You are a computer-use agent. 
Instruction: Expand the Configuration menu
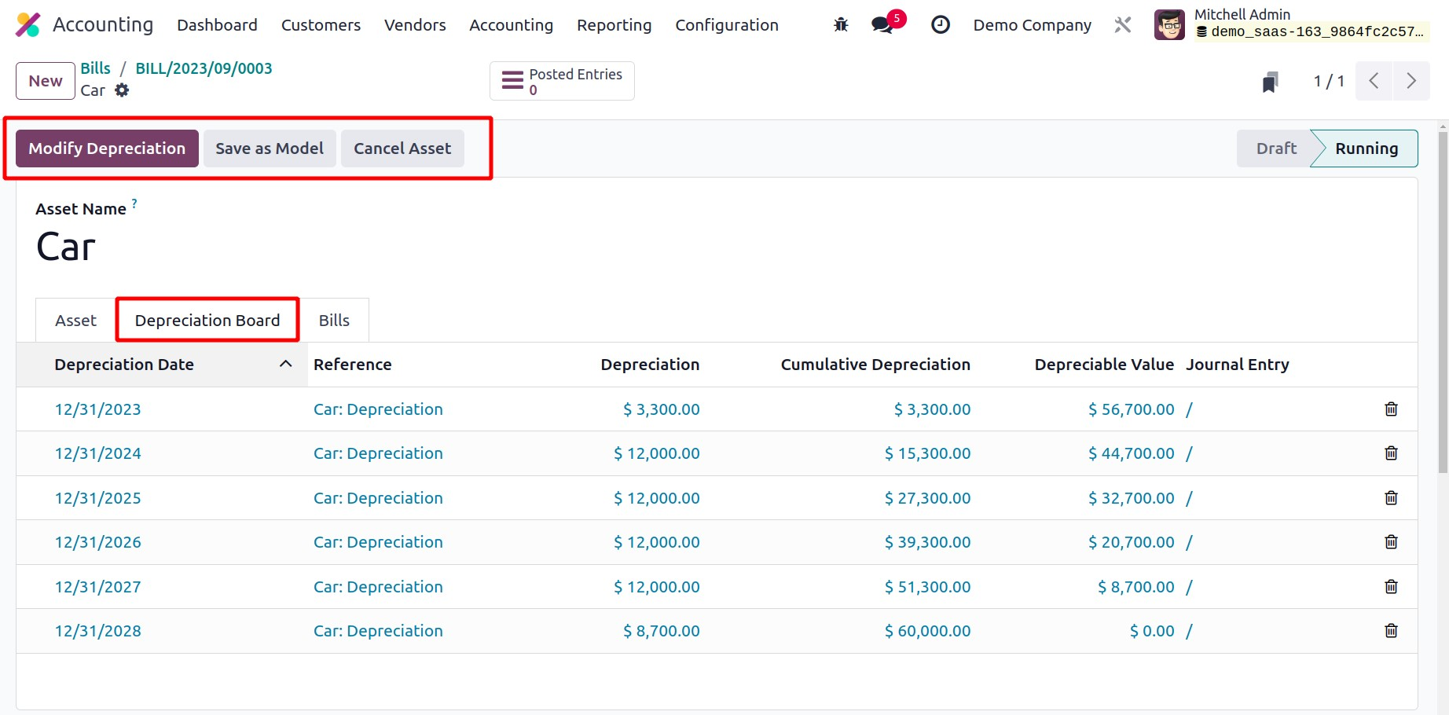[726, 25]
